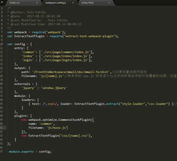Close the index.css tab
This screenshot has width=177, height=161.
click(x=37, y=3)
